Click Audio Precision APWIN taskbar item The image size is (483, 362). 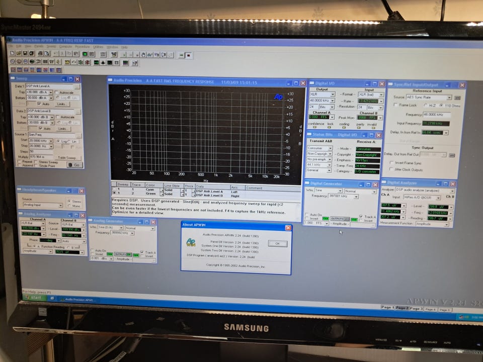point(78,299)
